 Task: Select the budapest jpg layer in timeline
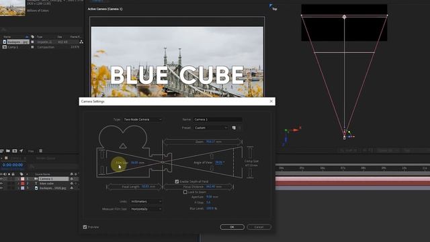pos(53,188)
